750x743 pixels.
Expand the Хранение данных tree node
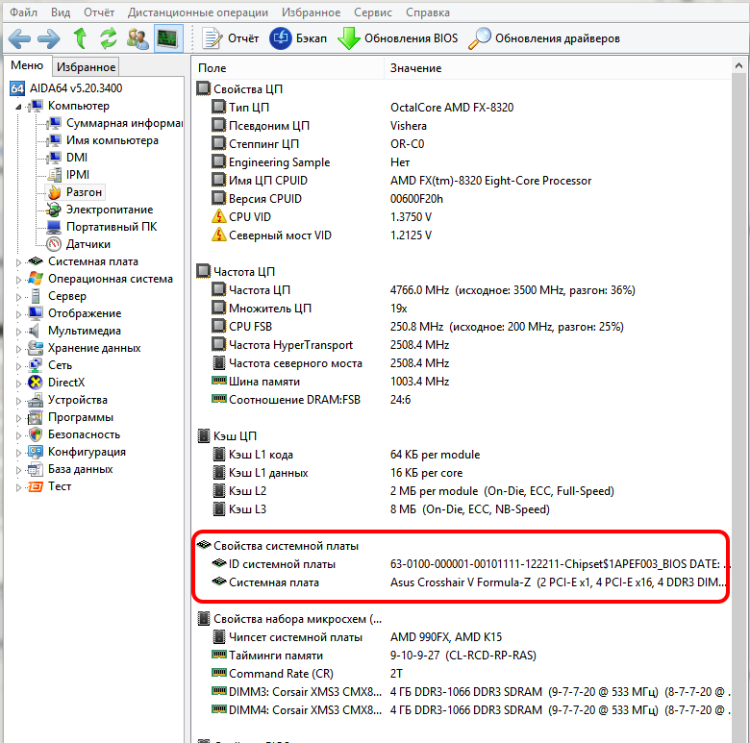coord(18,349)
